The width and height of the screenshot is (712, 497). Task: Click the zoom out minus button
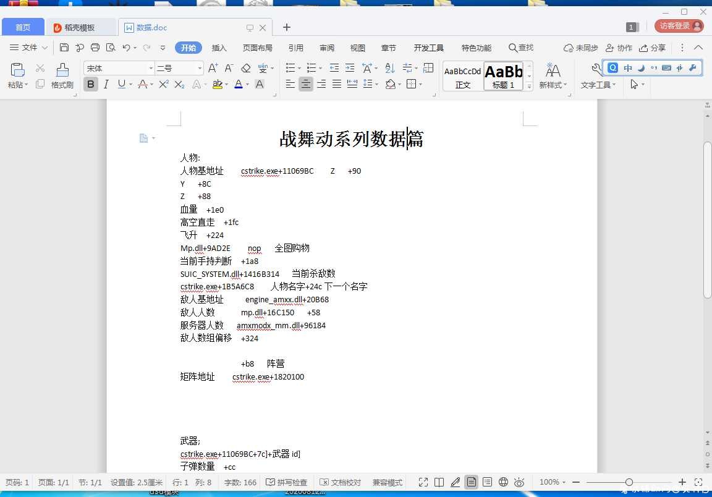pos(576,482)
